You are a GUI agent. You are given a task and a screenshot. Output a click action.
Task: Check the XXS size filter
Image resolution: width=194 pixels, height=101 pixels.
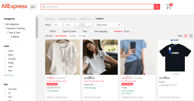click(5, 97)
